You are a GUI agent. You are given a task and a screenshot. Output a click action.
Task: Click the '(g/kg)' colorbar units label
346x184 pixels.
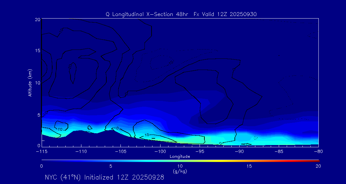180,171
